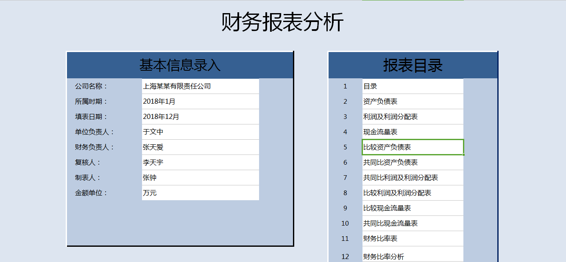Open the 共同比现金流量表 report link
The height and width of the screenshot is (262, 566).
coord(413,223)
